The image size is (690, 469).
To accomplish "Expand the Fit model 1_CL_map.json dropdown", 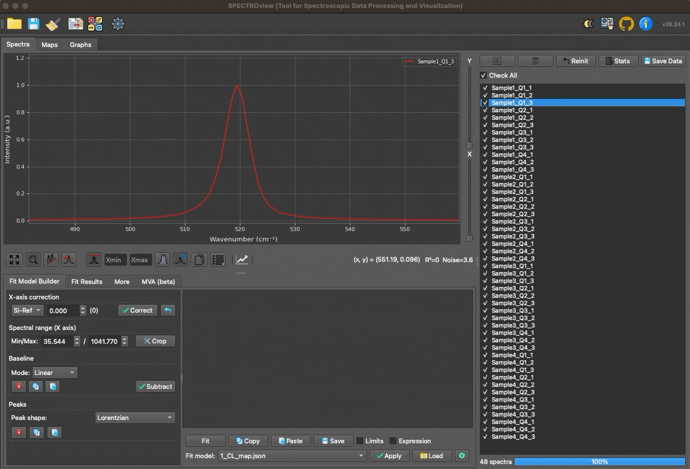I will (x=292, y=456).
